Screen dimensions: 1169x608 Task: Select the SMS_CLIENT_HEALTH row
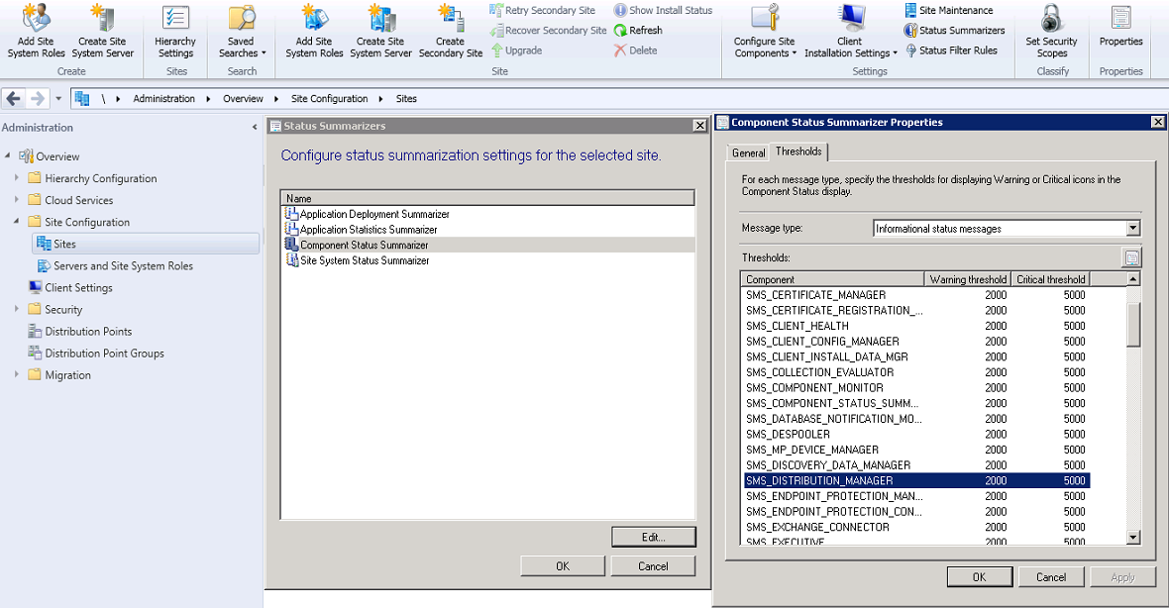coord(916,326)
